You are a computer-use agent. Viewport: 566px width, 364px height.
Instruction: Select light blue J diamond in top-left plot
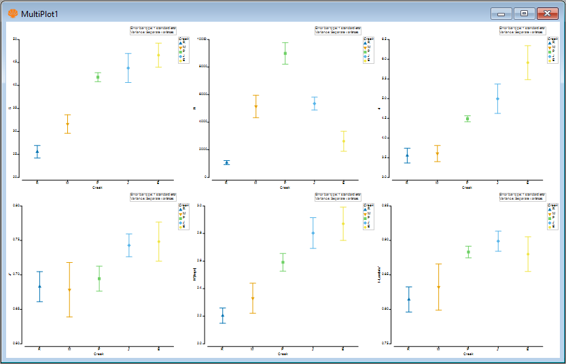pyautogui.click(x=128, y=68)
